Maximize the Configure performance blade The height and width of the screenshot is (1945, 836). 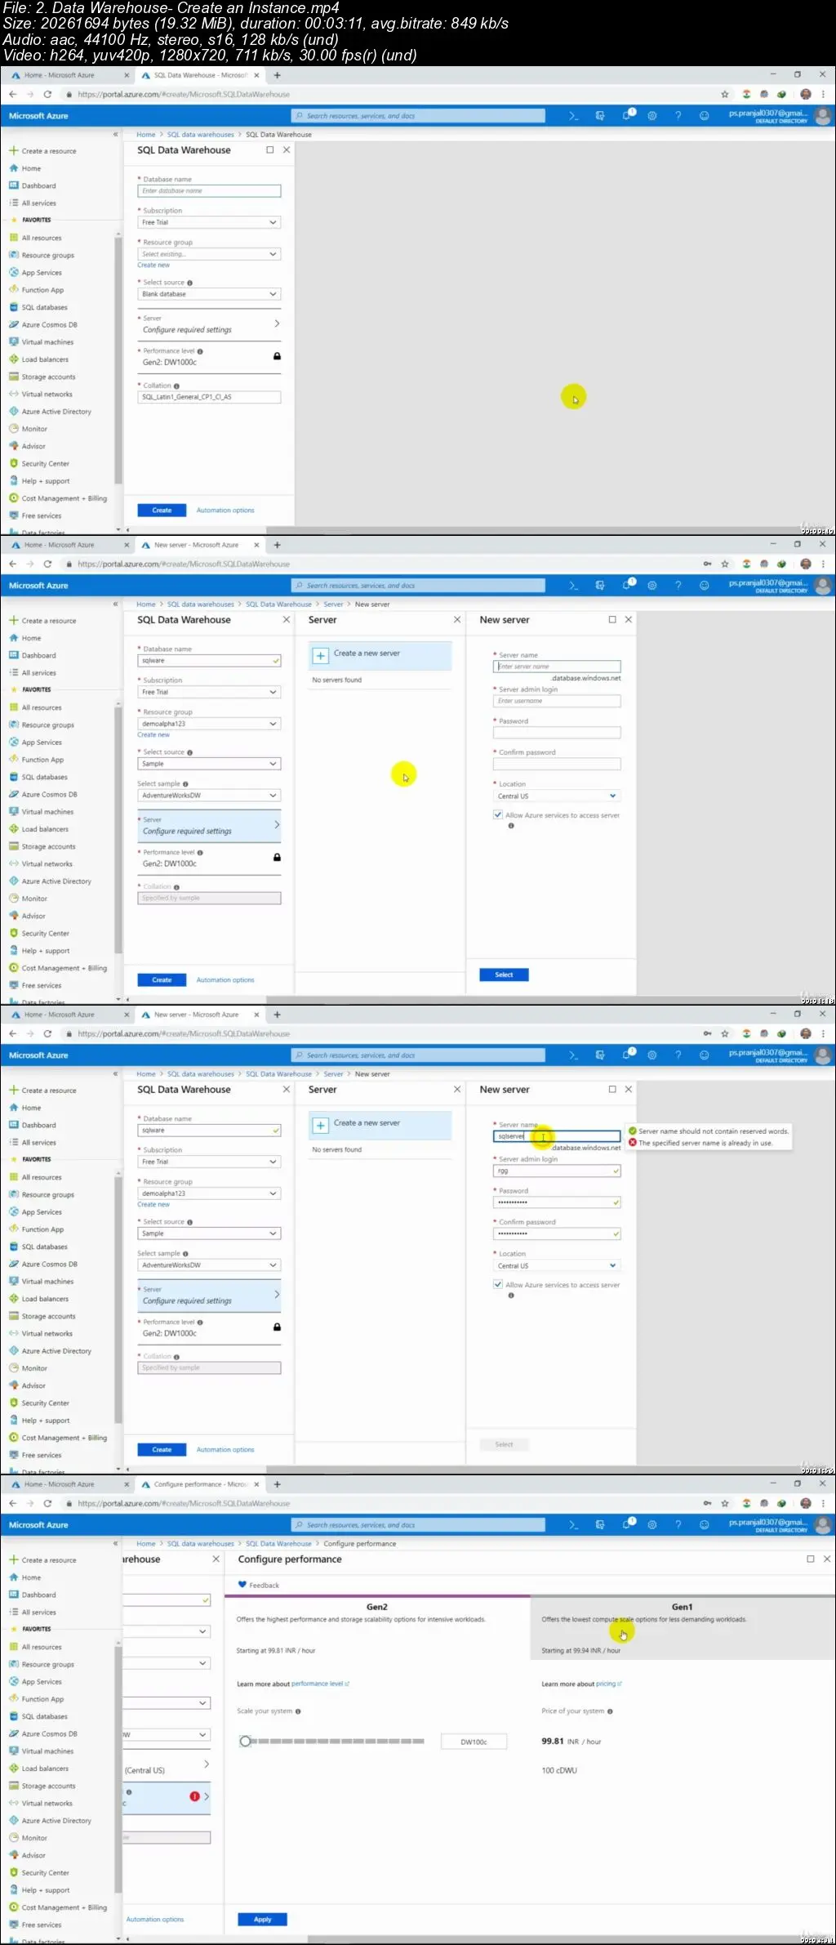[x=811, y=1559]
